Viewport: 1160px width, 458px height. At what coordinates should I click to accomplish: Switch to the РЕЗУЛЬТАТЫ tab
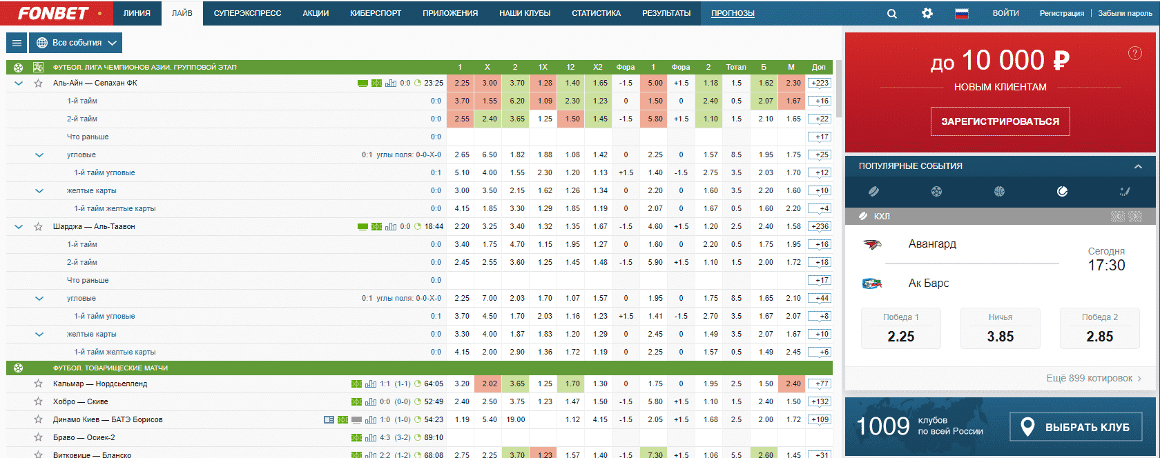666,13
